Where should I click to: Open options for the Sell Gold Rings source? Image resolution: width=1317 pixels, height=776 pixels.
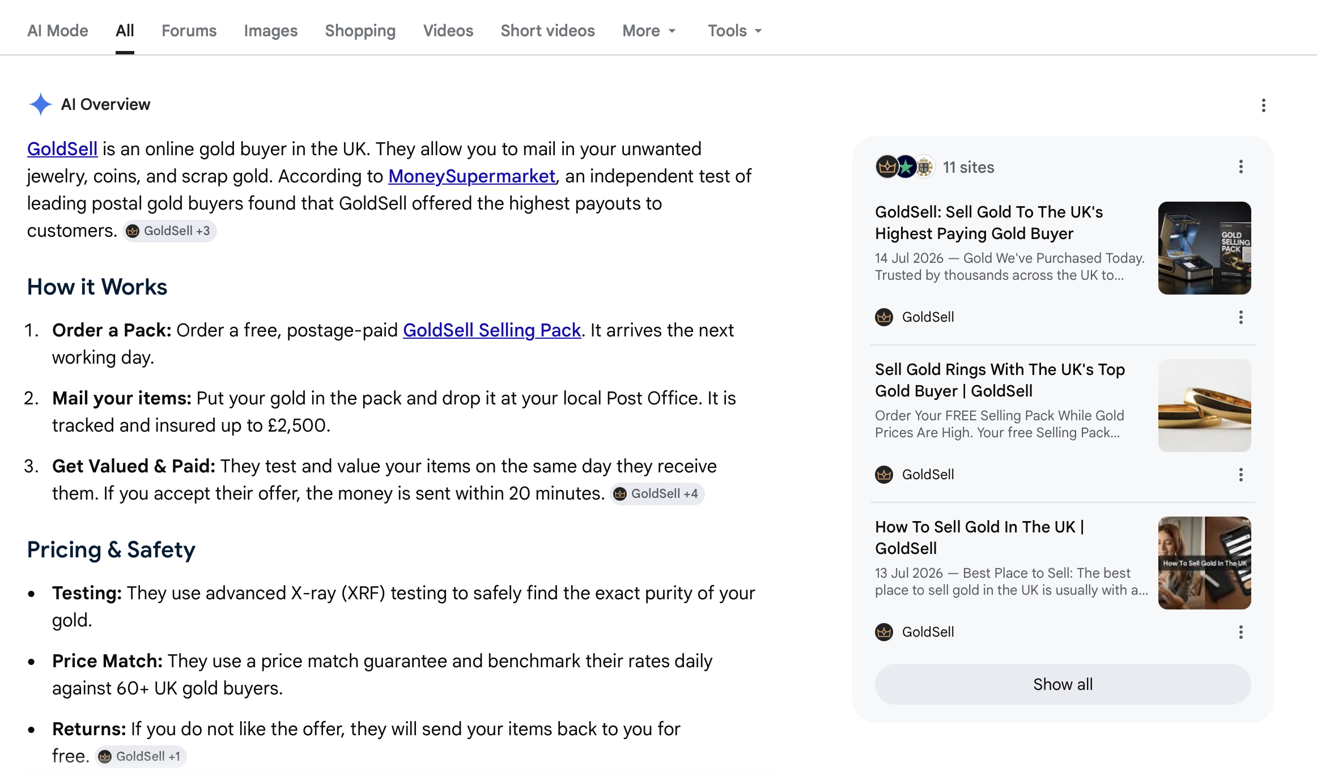[1240, 475]
